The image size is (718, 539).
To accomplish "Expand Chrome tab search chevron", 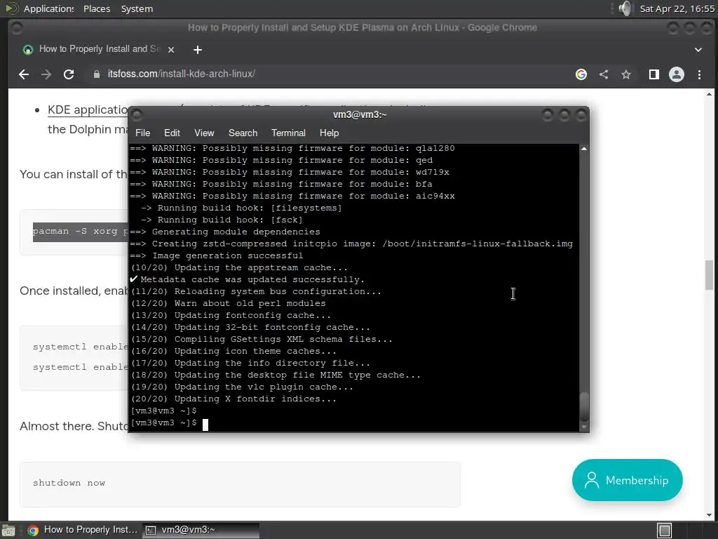I will click(698, 50).
